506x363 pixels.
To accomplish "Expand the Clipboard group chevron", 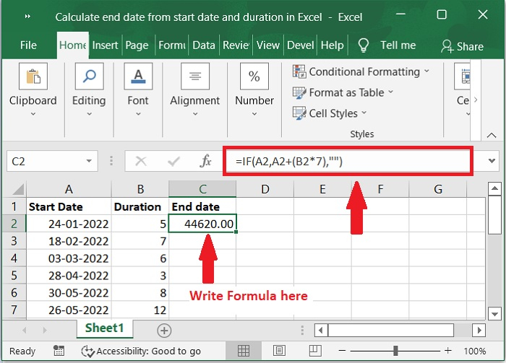I will click(x=33, y=114).
